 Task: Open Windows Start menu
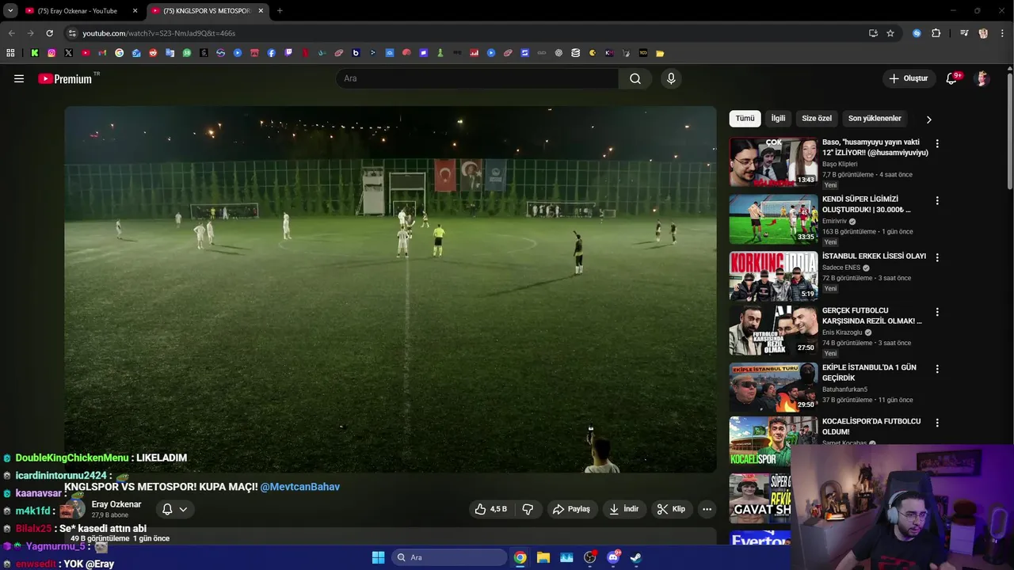(378, 557)
